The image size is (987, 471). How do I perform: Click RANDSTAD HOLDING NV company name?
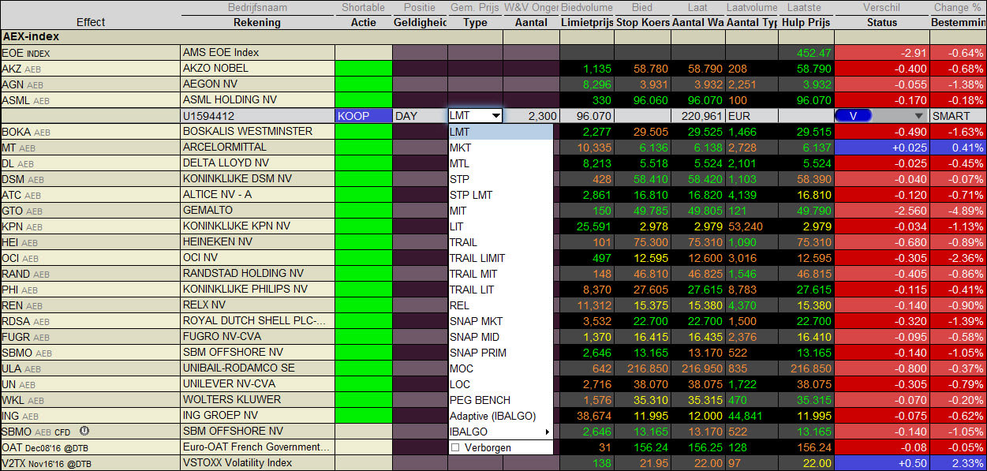pos(243,274)
